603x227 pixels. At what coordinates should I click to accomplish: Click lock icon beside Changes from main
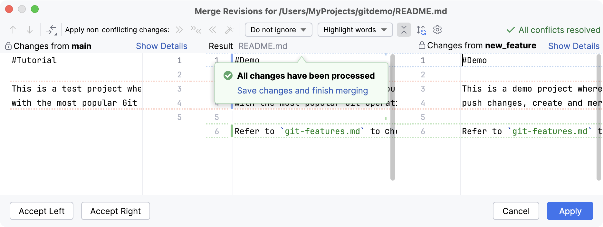(8, 46)
